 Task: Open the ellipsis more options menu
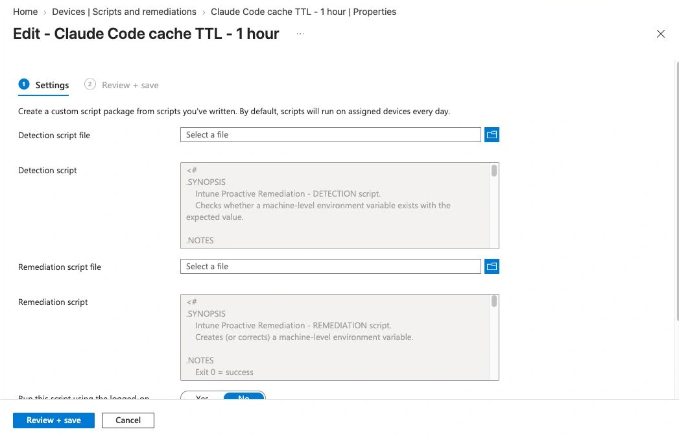300,34
